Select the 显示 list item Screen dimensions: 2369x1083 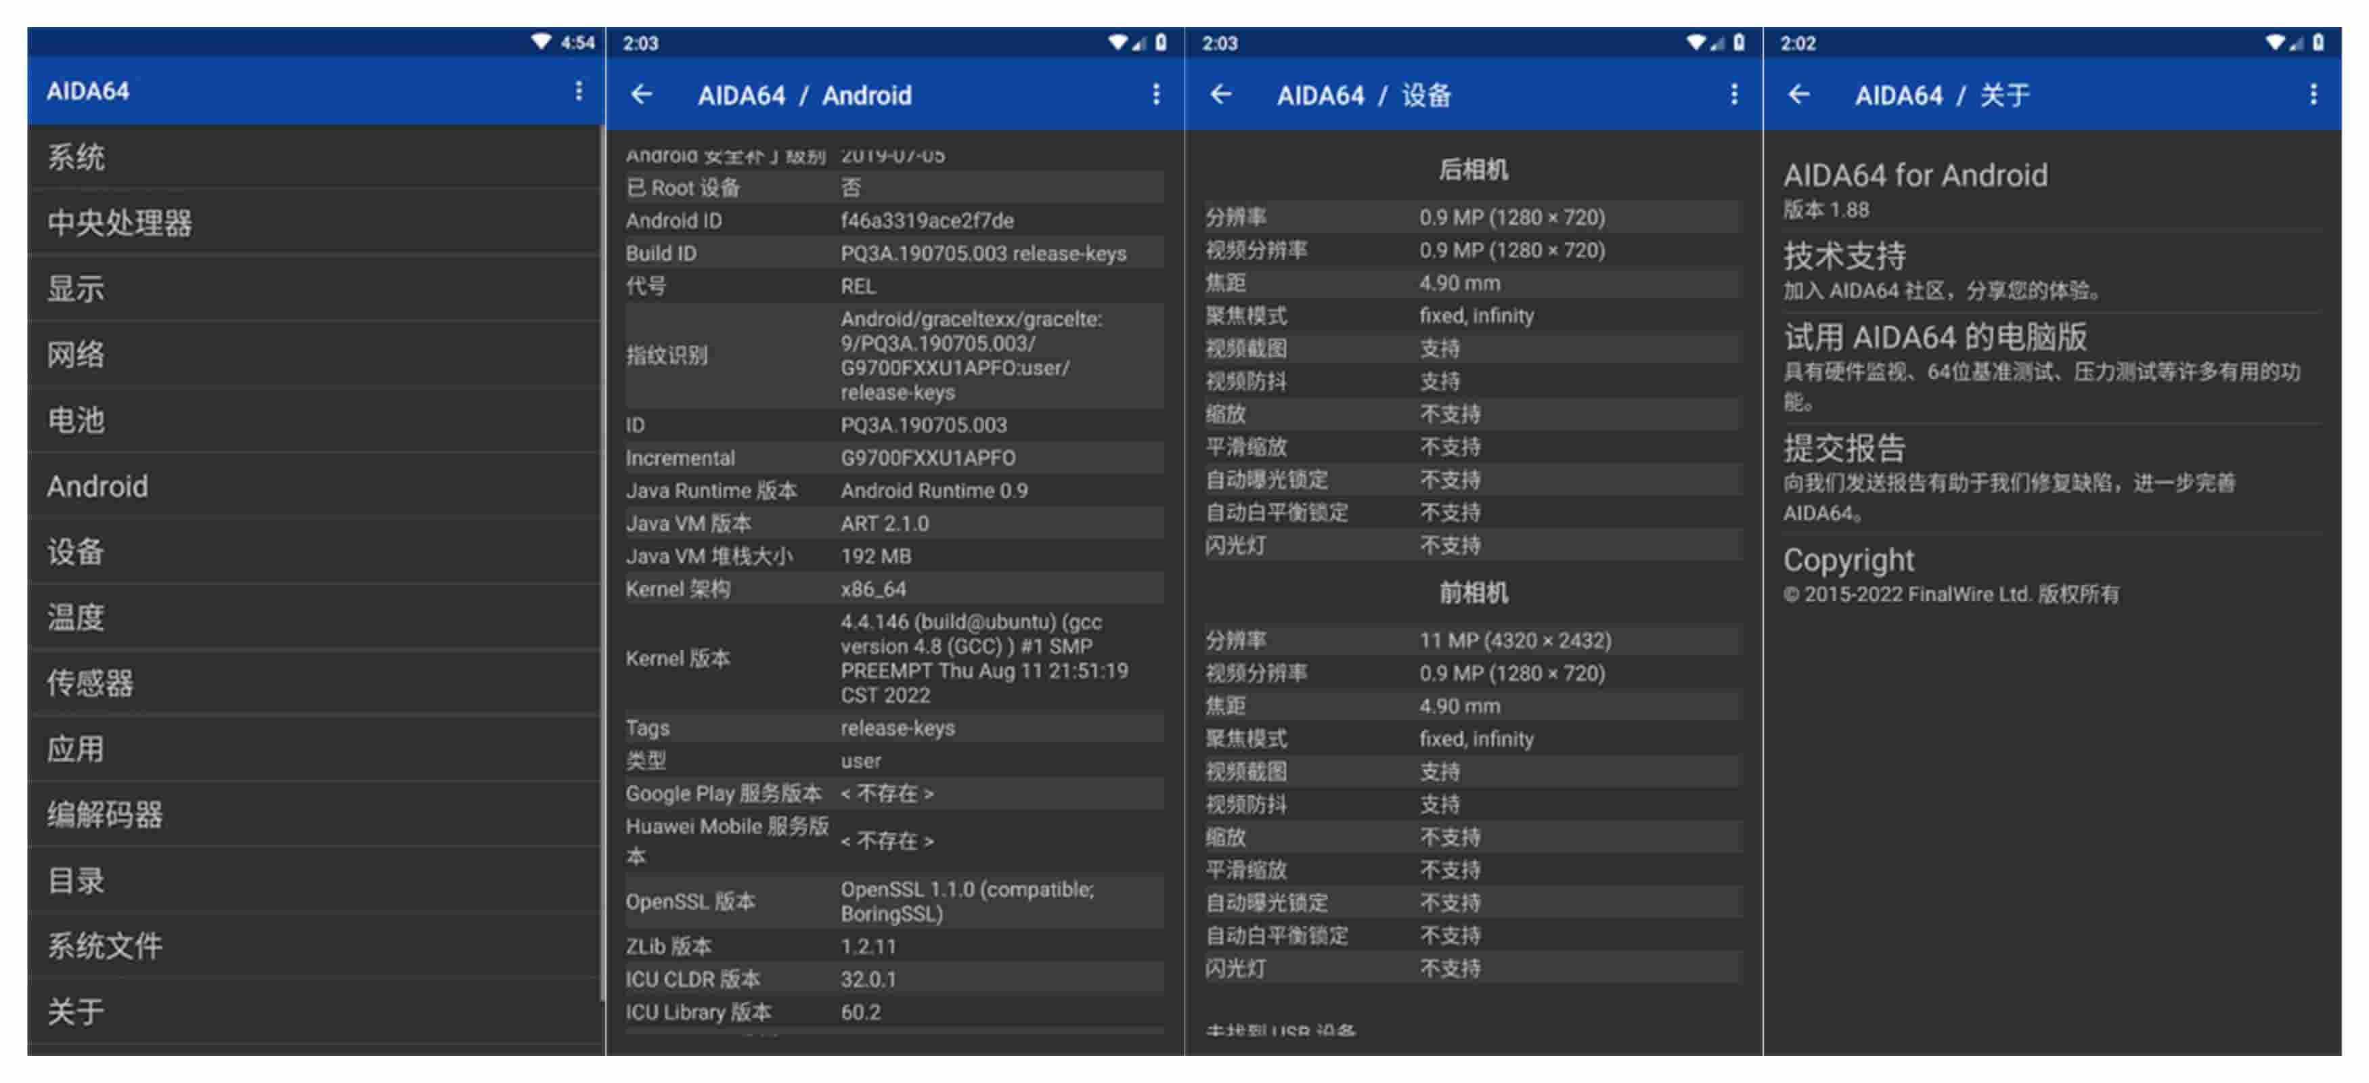[76, 288]
